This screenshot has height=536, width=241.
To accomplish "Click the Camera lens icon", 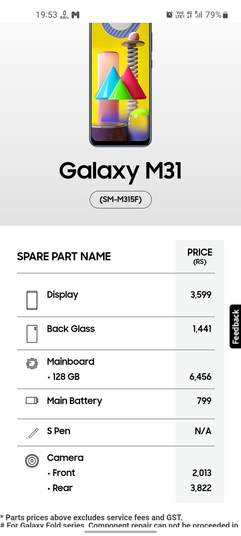I will point(32,460).
